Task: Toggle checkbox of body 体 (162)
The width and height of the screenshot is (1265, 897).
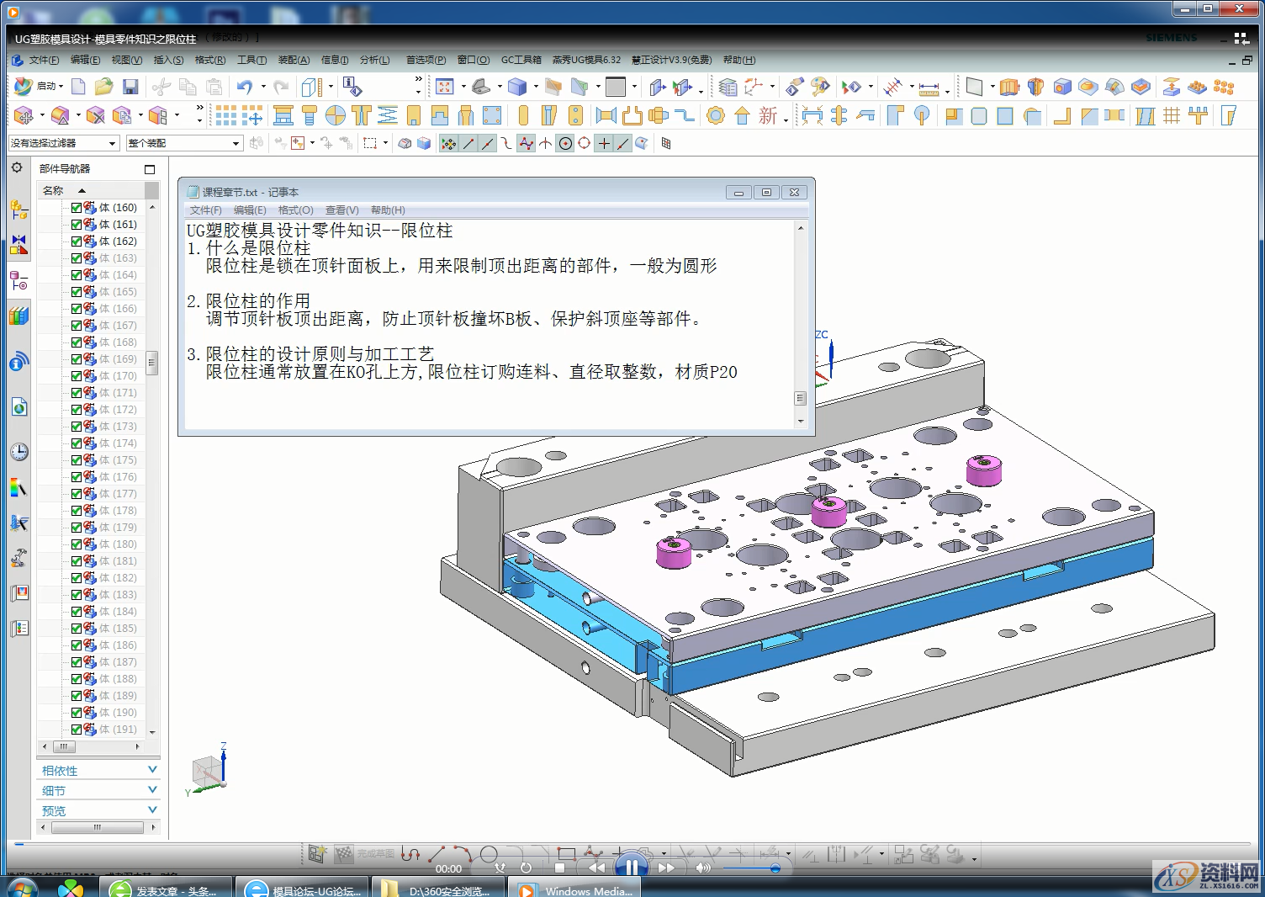Action: [x=77, y=241]
